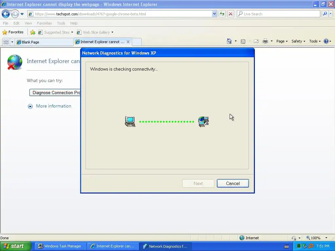The width and height of the screenshot is (335, 251).
Task: Open the Favorites menu in menu bar
Action: [44, 23]
